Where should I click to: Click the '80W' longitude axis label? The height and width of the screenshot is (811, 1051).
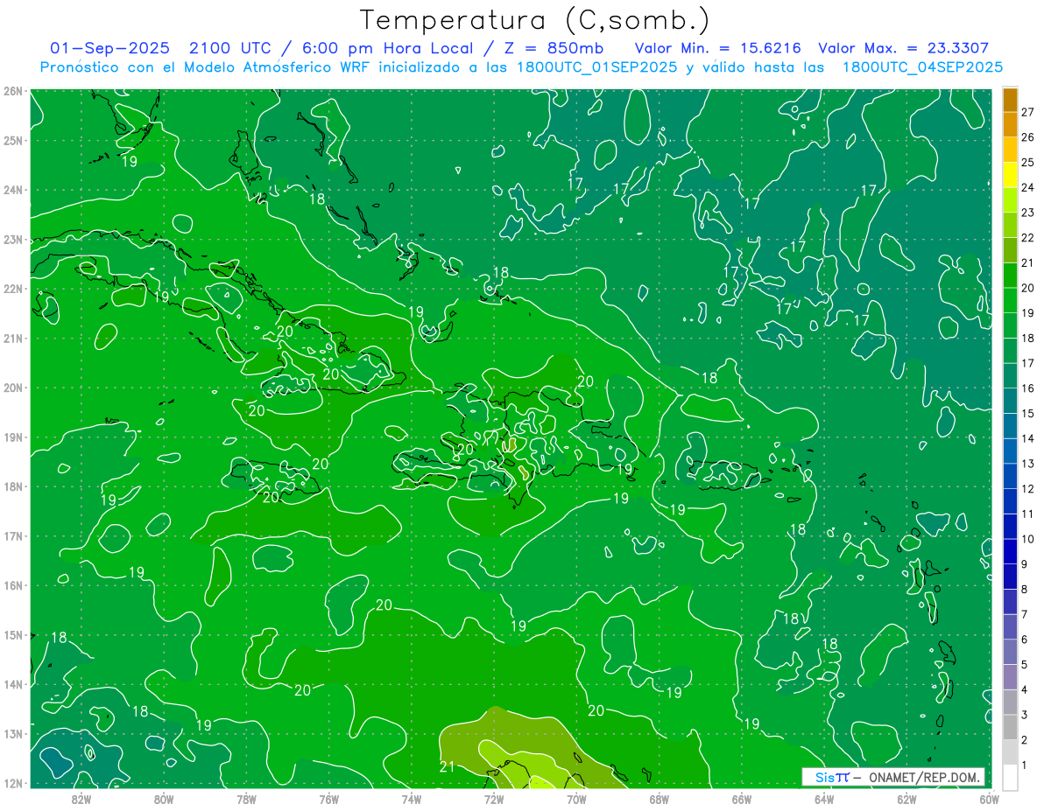[163, 799]
